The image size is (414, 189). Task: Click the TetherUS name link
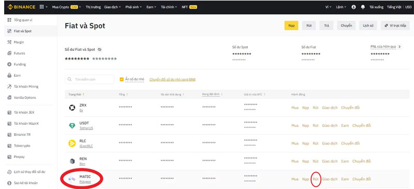(86, 128)
